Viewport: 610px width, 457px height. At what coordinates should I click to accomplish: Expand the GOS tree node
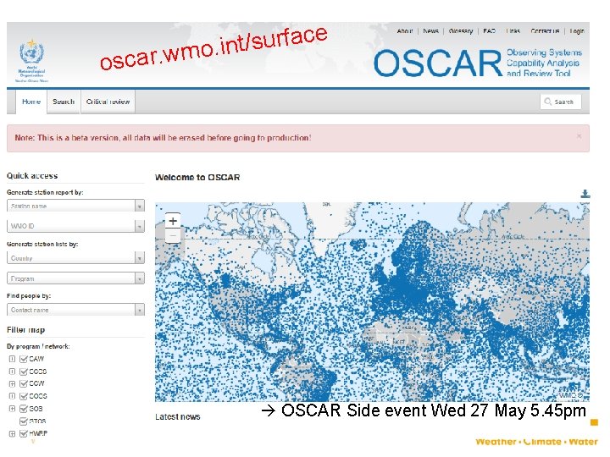tap(12, 409)
